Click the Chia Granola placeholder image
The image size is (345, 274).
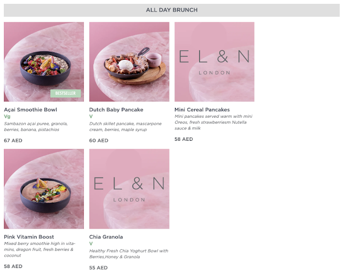[x=129, y=189]
